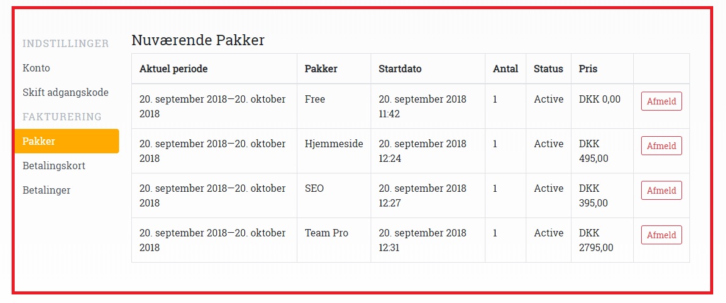Unsubscribe from Hjemmeside with Afmeld
726x303 pixels.
click(x=661, y=146)
